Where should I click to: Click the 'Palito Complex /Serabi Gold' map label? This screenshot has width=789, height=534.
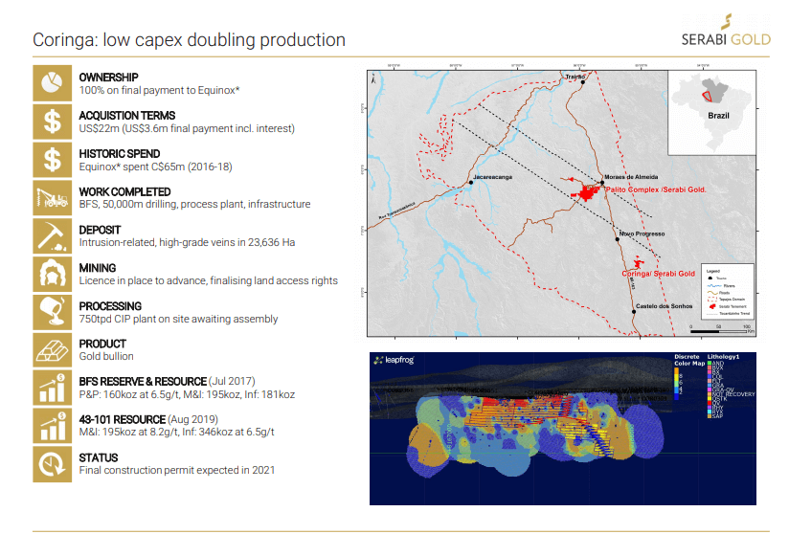point(656,189)
